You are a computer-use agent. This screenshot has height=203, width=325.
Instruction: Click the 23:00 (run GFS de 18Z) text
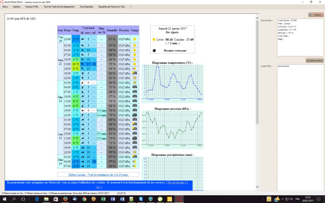click(22, 19)
